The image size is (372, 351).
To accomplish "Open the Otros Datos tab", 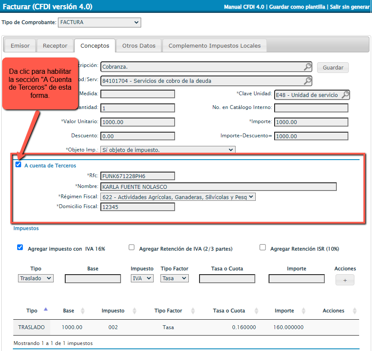I will tap(139, 45).
